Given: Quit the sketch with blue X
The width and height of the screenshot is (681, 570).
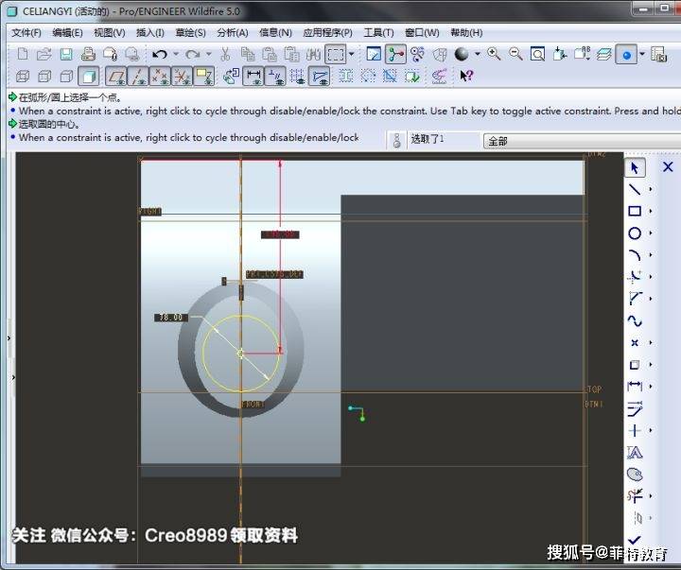Looking at the screenshot, I should pyautogui.click(x=668, y=166).
